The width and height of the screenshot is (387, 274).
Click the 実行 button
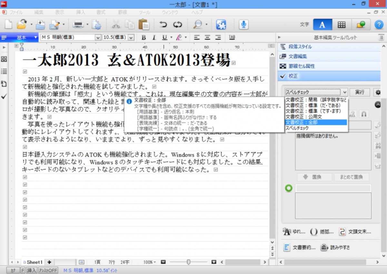pos(360,92)
